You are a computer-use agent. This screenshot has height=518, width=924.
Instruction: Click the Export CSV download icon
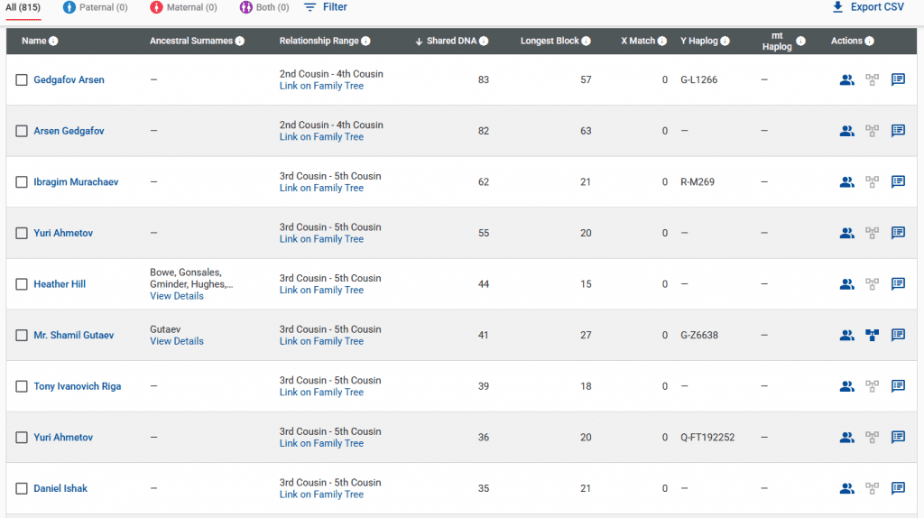(837, 7)
